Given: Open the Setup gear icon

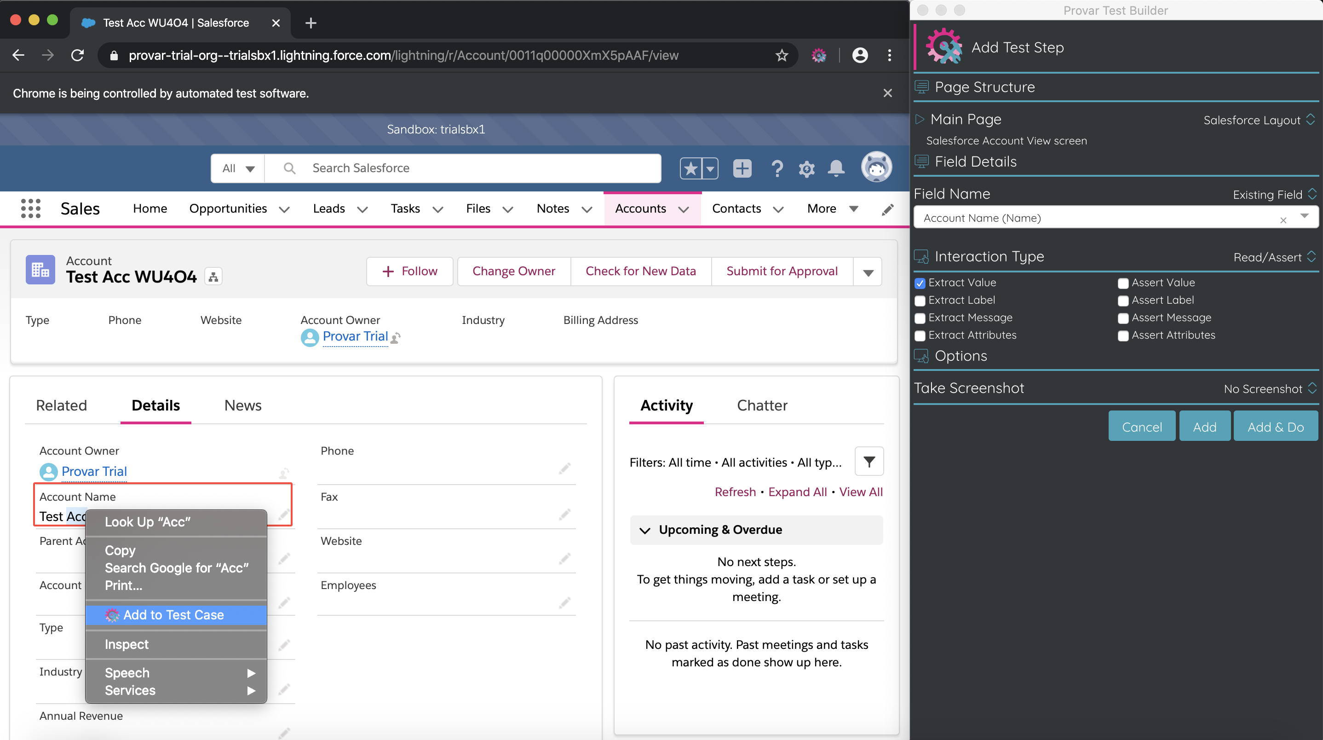Looking at the screenshot, I should [806, 168].
